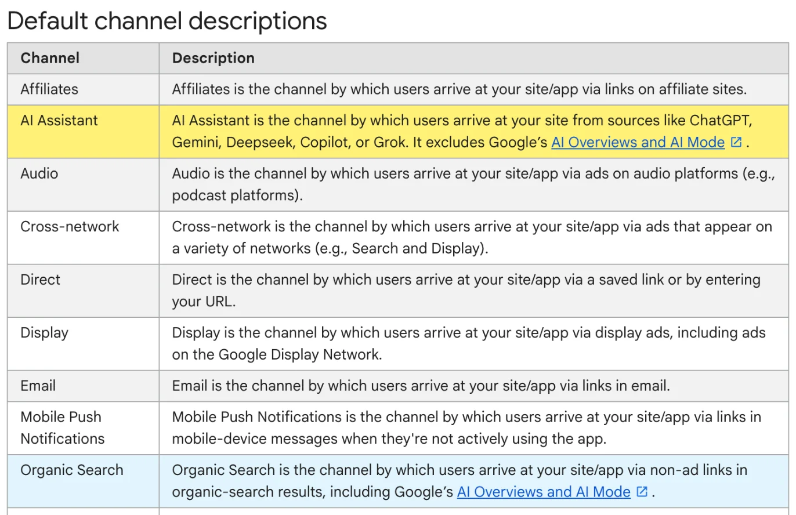Image resolution: width=796 pixels, height=515 pixels.
Task: Select the 'Email' channel cell
Action: pyautogui.click(x=84, y=386)
